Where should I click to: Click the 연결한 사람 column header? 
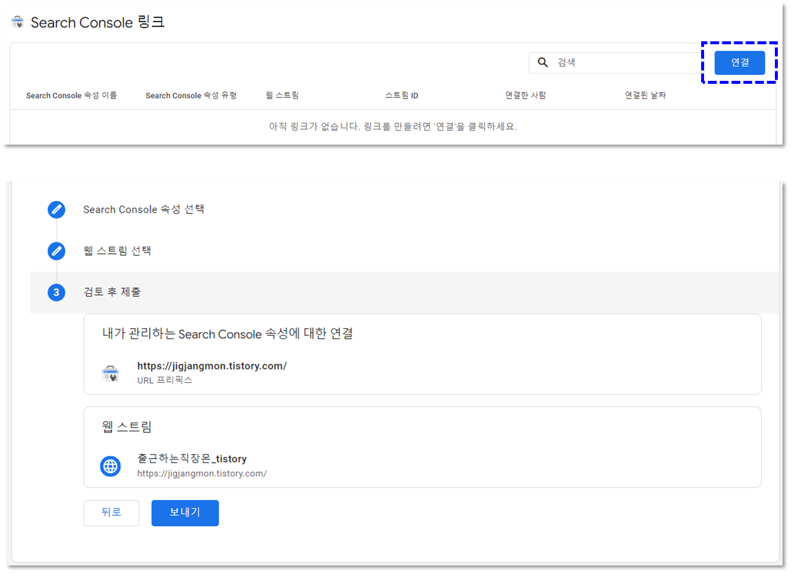(x=526, y=95)
